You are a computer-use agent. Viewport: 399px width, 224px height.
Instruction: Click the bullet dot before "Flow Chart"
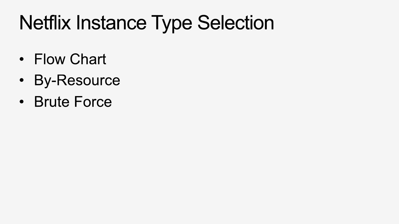pyautogui.click(x=22, y=59)
